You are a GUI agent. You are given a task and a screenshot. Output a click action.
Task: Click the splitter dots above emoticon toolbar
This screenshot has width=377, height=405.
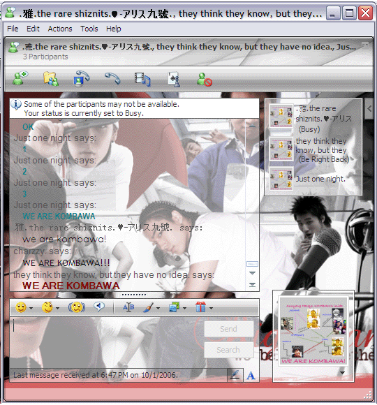(x=134, y=295)
